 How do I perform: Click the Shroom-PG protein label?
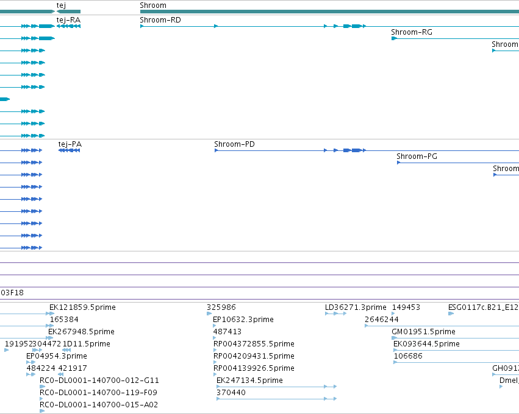417,156
